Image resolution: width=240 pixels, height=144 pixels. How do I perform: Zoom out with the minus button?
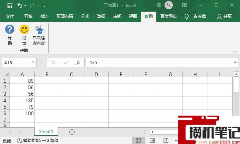coord(176,140)
